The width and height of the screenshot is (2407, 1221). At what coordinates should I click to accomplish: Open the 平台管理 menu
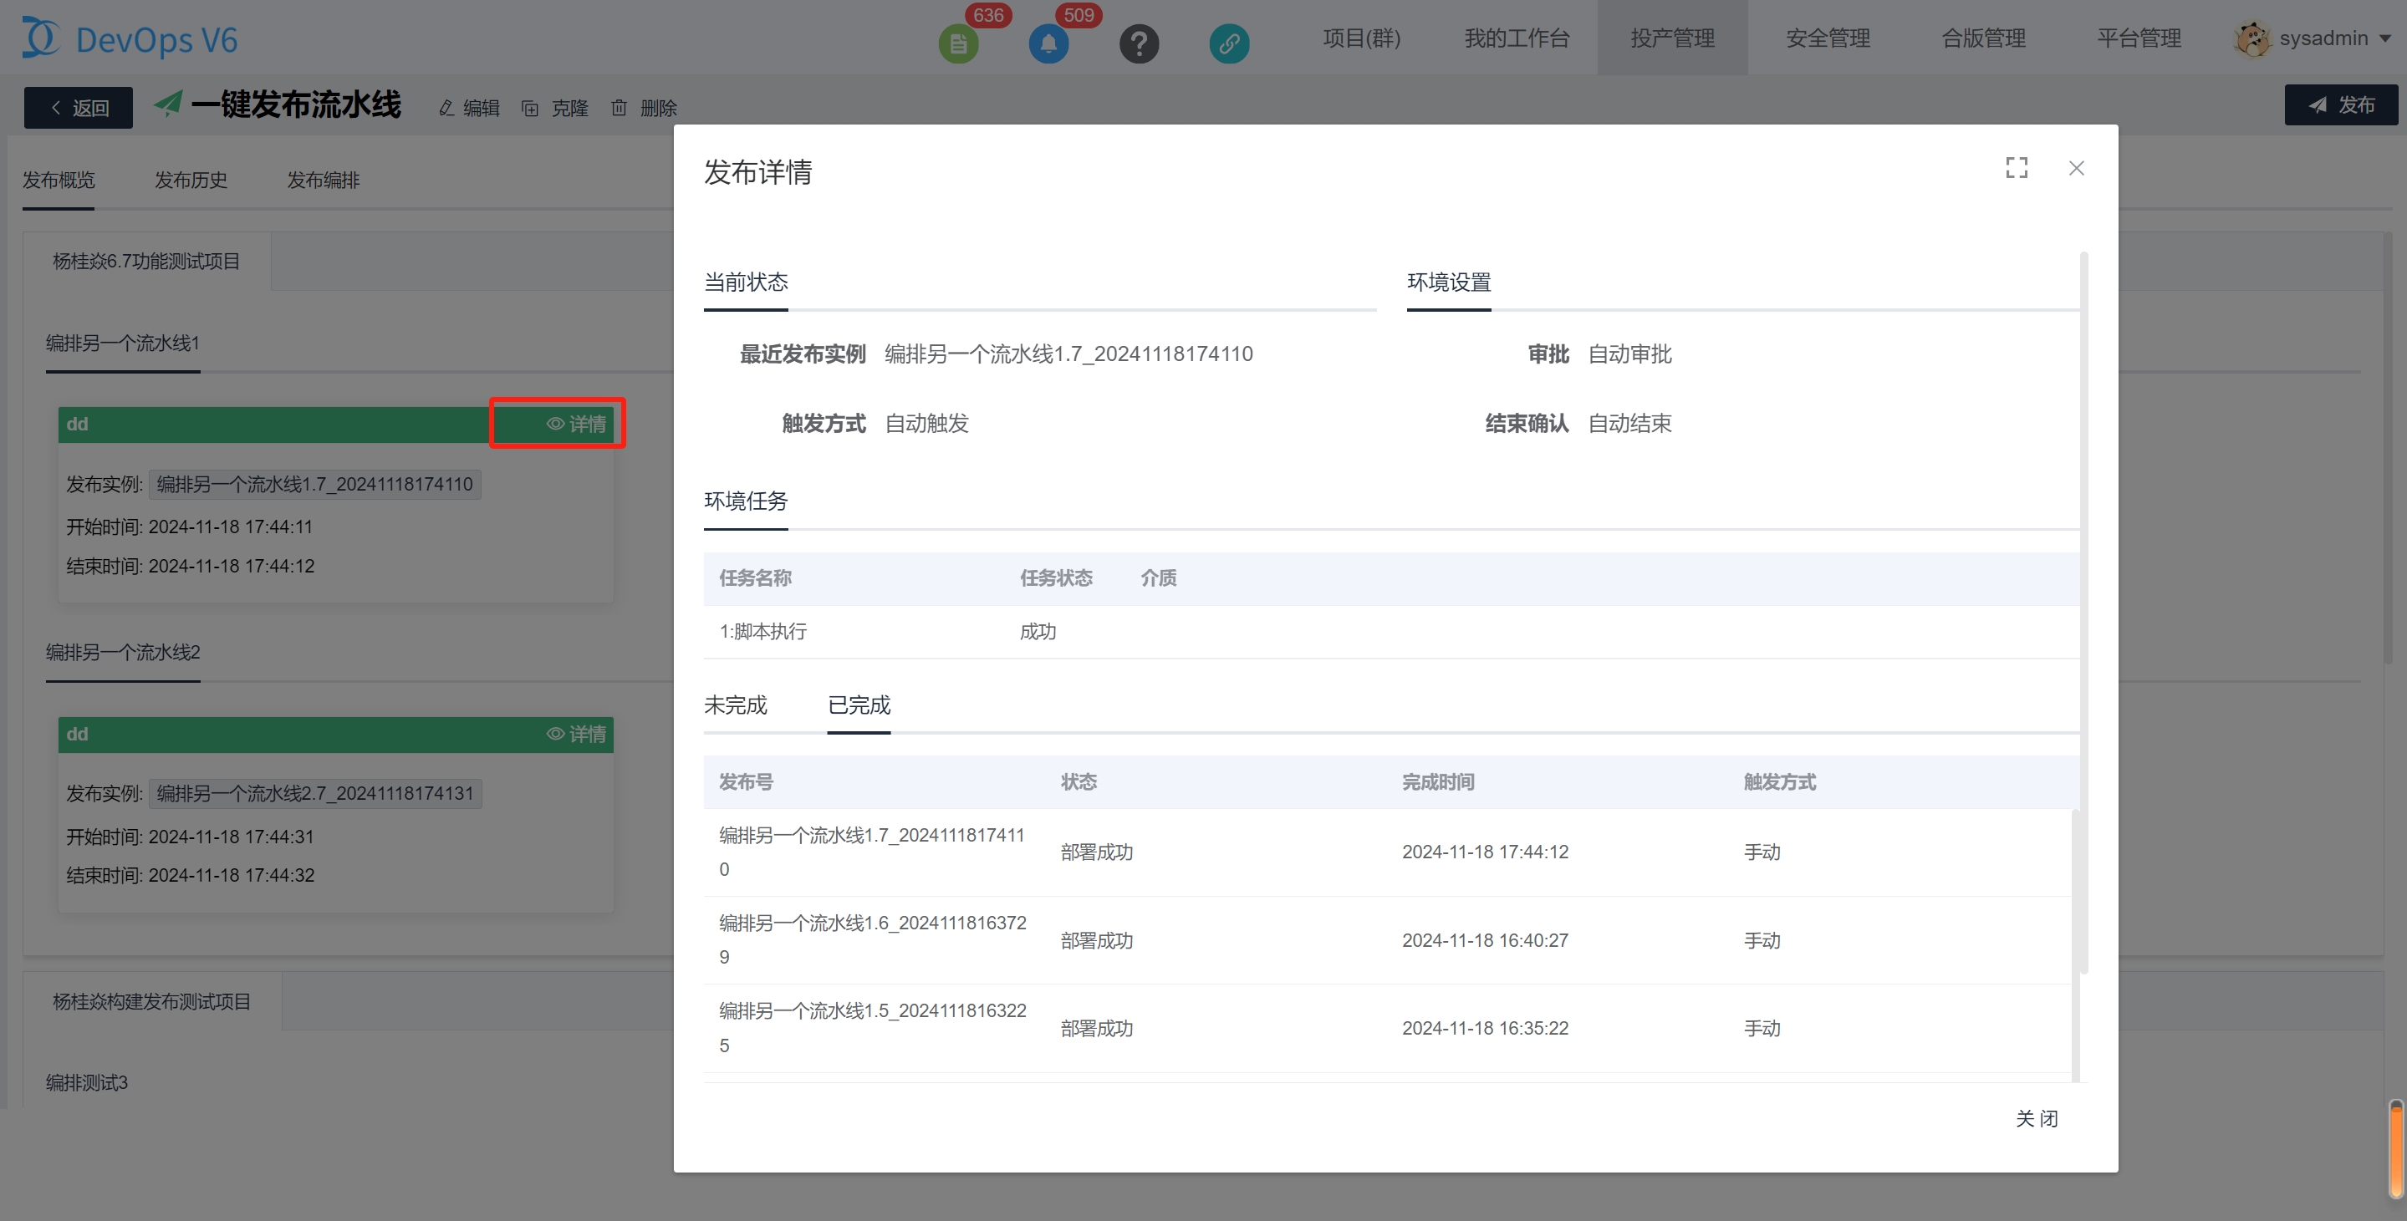coord(2138,38)
